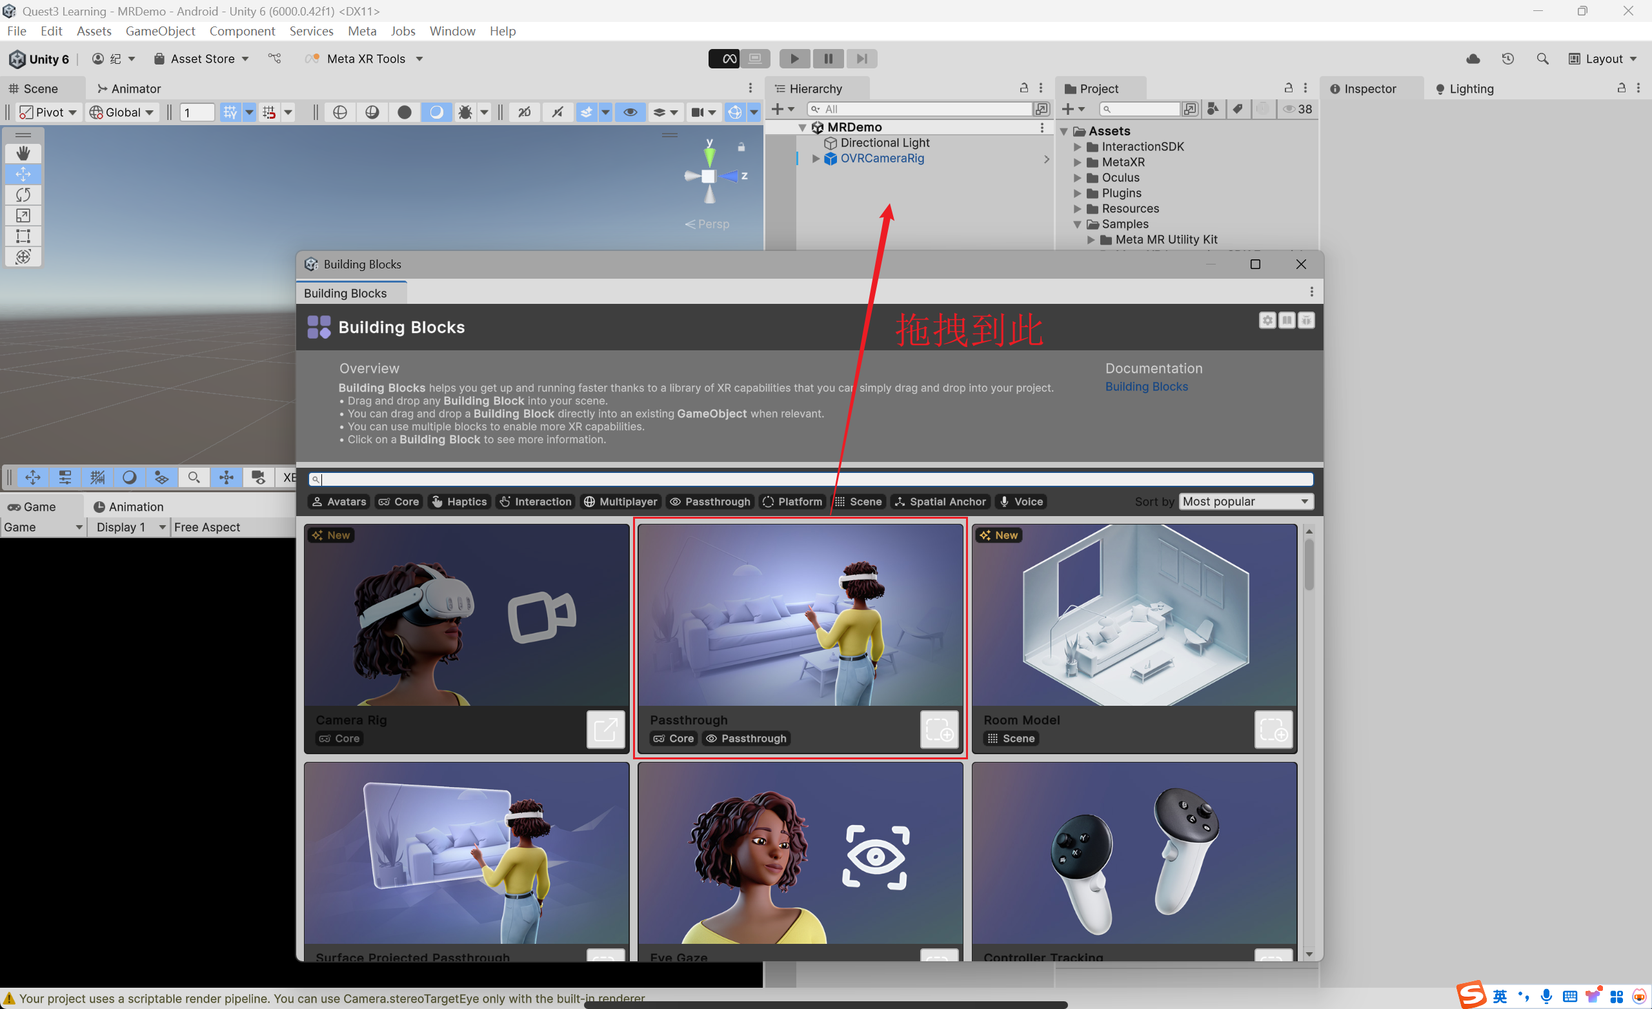Select the Scale tool in scene toolbar
Screen dimensions: 1652x1009
tap(23, 216)
